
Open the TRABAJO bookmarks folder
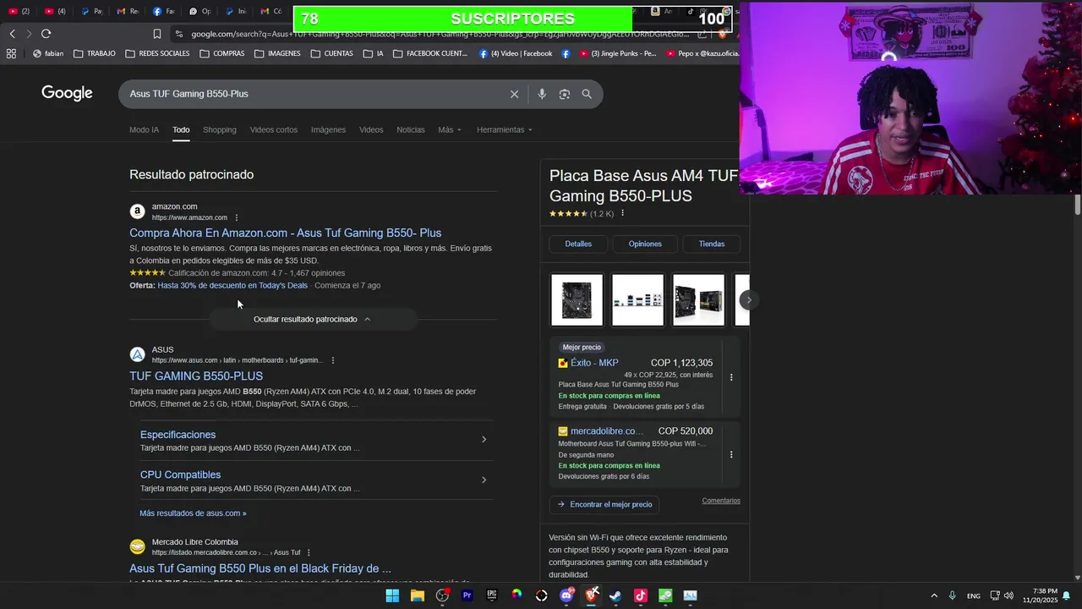pos(94,53)
